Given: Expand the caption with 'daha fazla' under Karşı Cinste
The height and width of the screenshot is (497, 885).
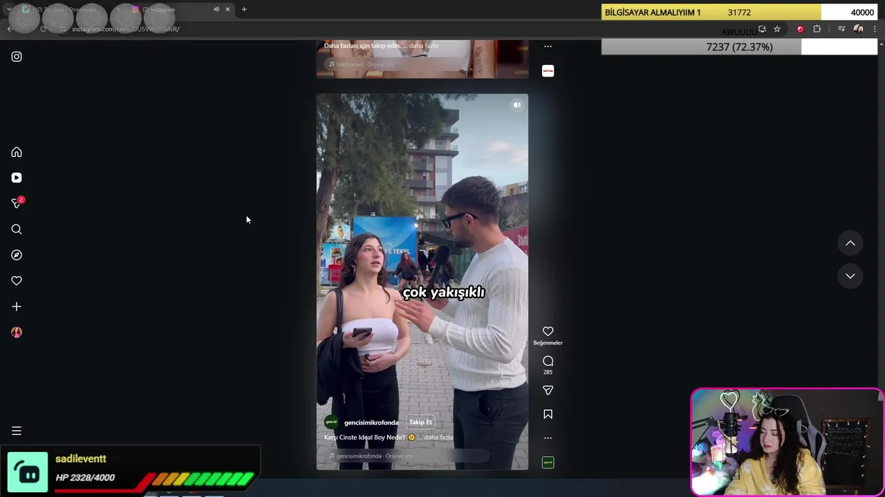Looking at the screenshot, I should [x=438, y=438].
